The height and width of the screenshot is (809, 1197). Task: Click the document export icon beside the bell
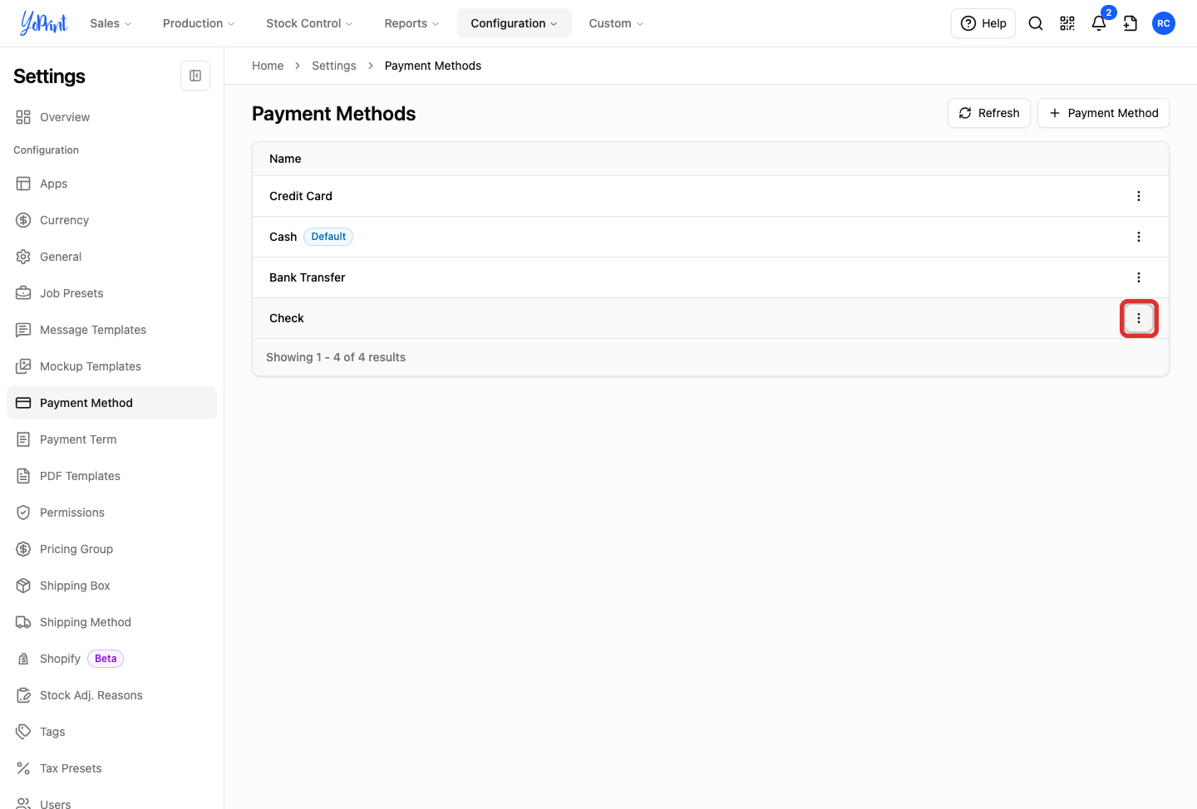tap(1130, 23)
